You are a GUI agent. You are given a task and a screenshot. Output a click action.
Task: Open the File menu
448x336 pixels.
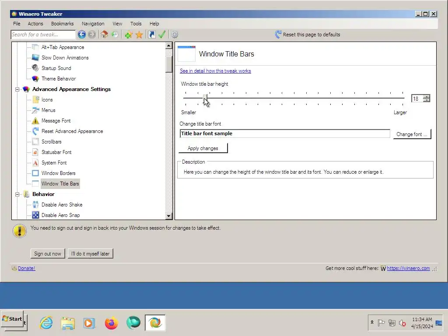point(17,24)
